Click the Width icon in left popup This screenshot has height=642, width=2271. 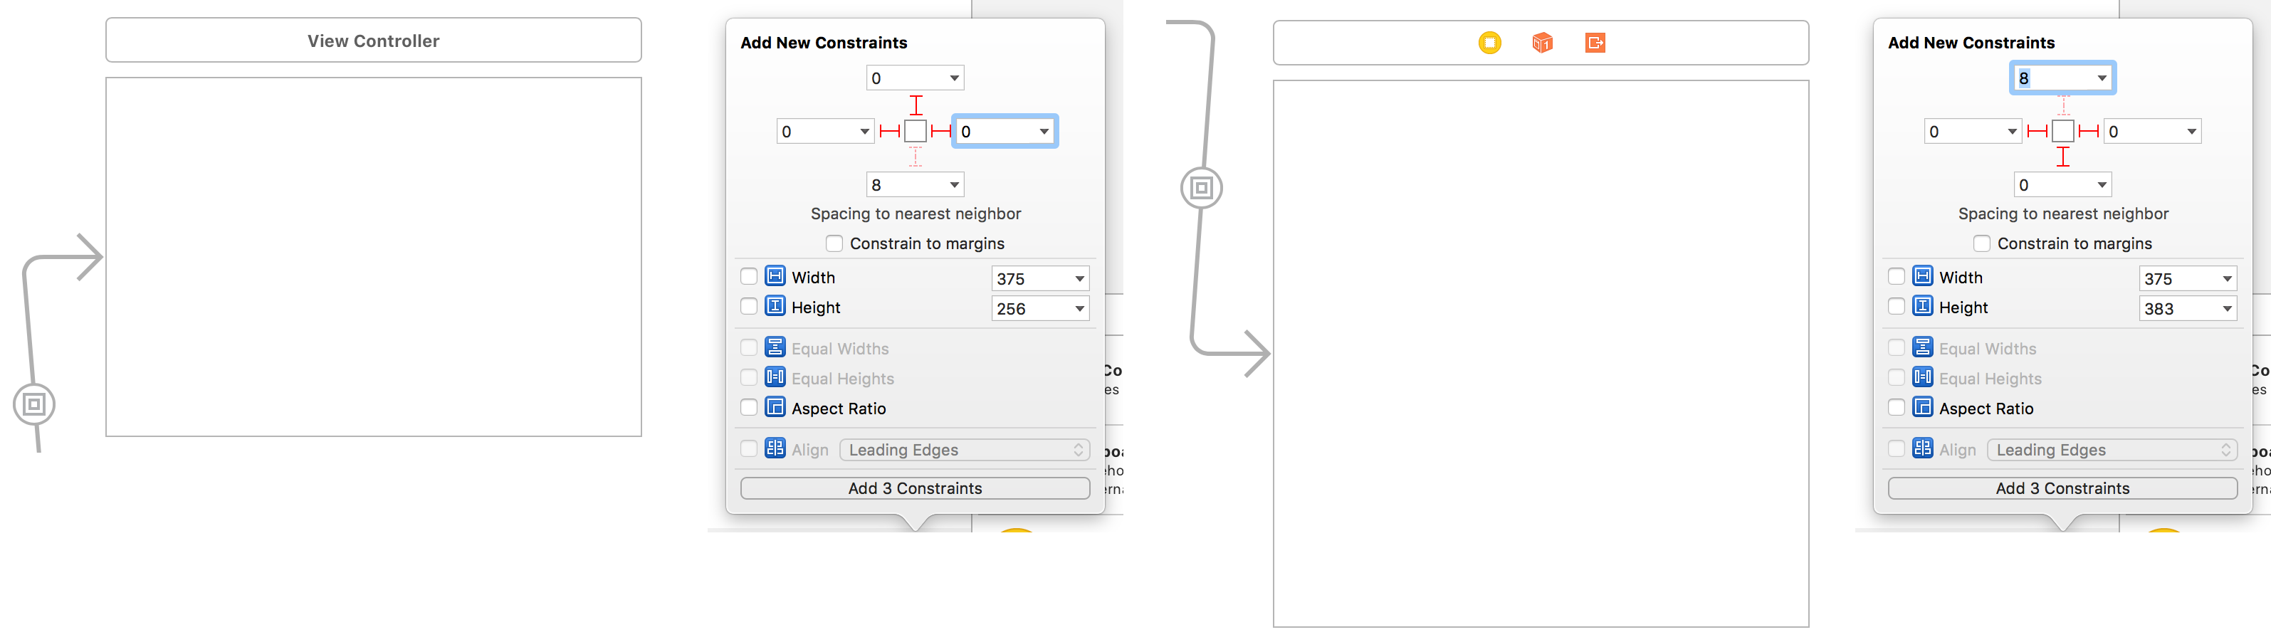(x=775, y=276)
